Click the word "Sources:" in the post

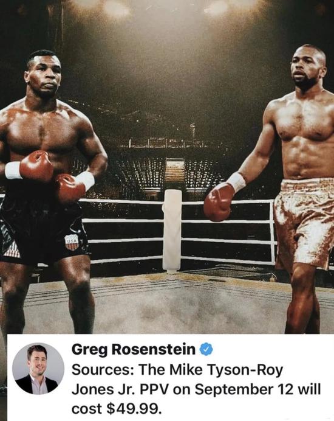click(103, 370)
